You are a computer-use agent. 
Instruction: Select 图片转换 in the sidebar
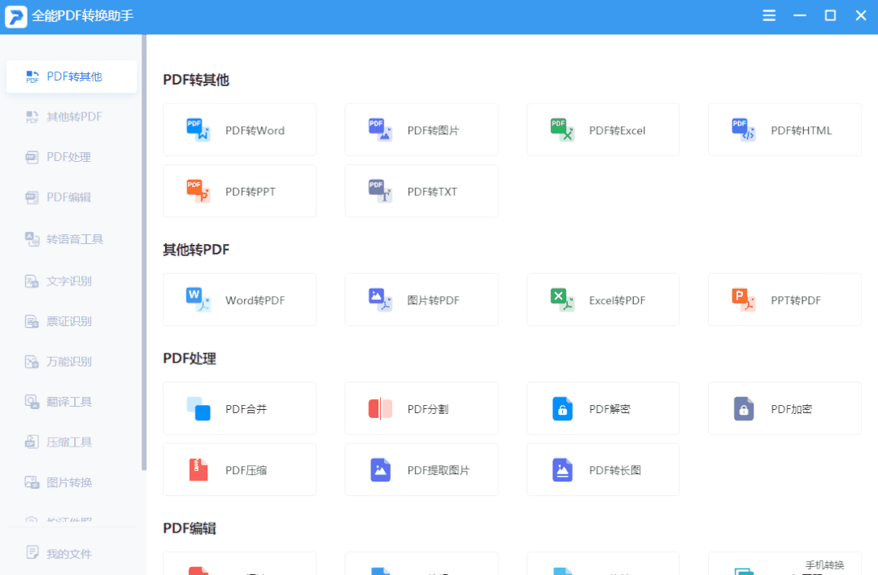click(72, 482)
